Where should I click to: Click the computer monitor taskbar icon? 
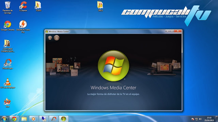point(44,119)
